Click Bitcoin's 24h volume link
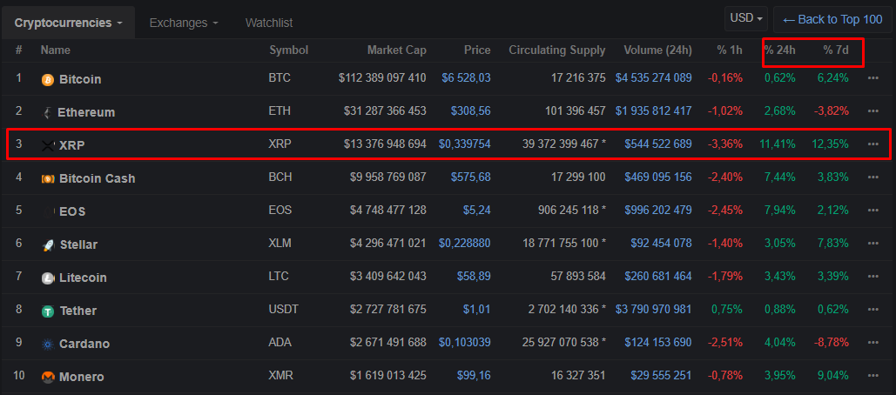Viewport: 896px width, 395px height. [653, 78]
